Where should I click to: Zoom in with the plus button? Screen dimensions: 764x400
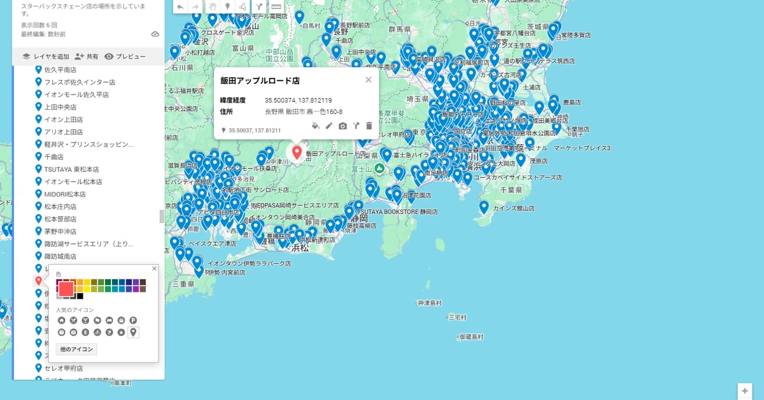click(744, 390)
